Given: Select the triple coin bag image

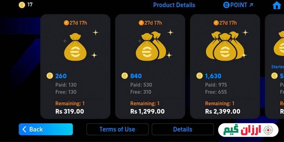Looking at the screenshot, I should pos(225,46).
